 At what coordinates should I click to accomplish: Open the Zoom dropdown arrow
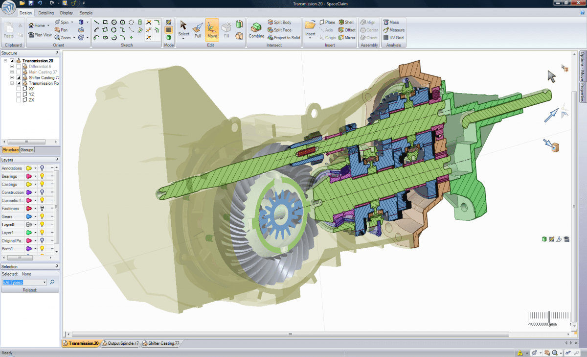[x=74, y=38]
